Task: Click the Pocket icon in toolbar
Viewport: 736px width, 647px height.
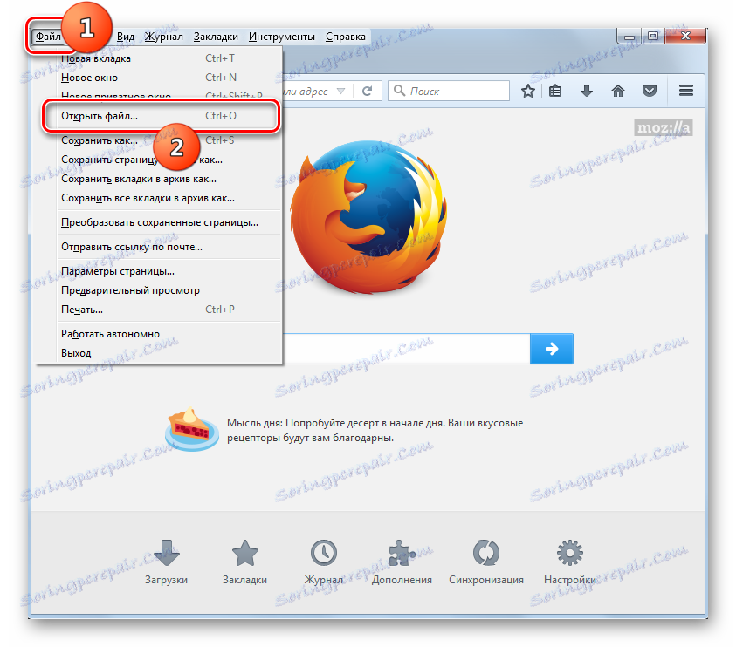Action: click(x=650, y=91)
